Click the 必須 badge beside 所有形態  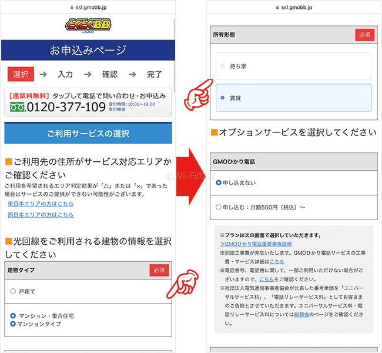(365, 35)
